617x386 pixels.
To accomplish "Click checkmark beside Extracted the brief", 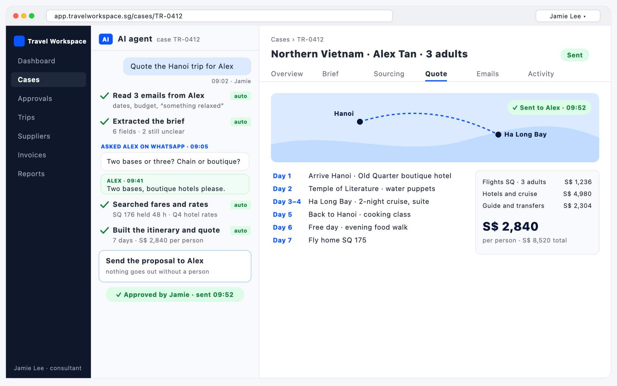I will tap(104, 122).
